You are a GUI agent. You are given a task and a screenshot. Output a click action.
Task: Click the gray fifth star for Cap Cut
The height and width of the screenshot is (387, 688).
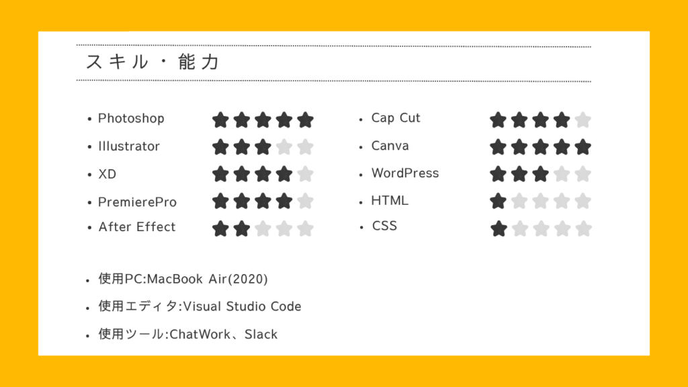pos(583,120)
